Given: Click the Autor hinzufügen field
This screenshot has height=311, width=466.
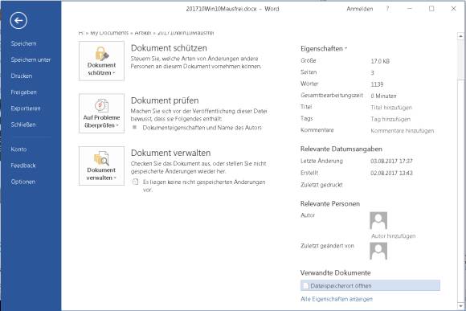Looking at the screenshot, I should pyautogui.click(x=393, y=235).
